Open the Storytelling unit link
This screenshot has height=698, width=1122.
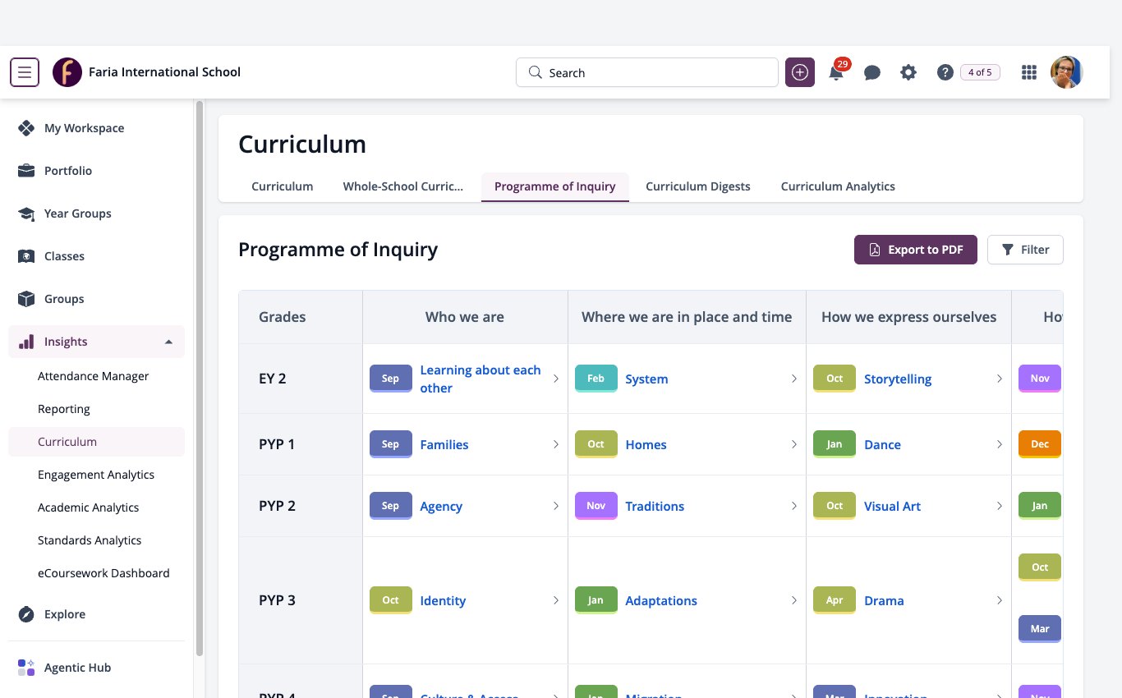[898, 379]
